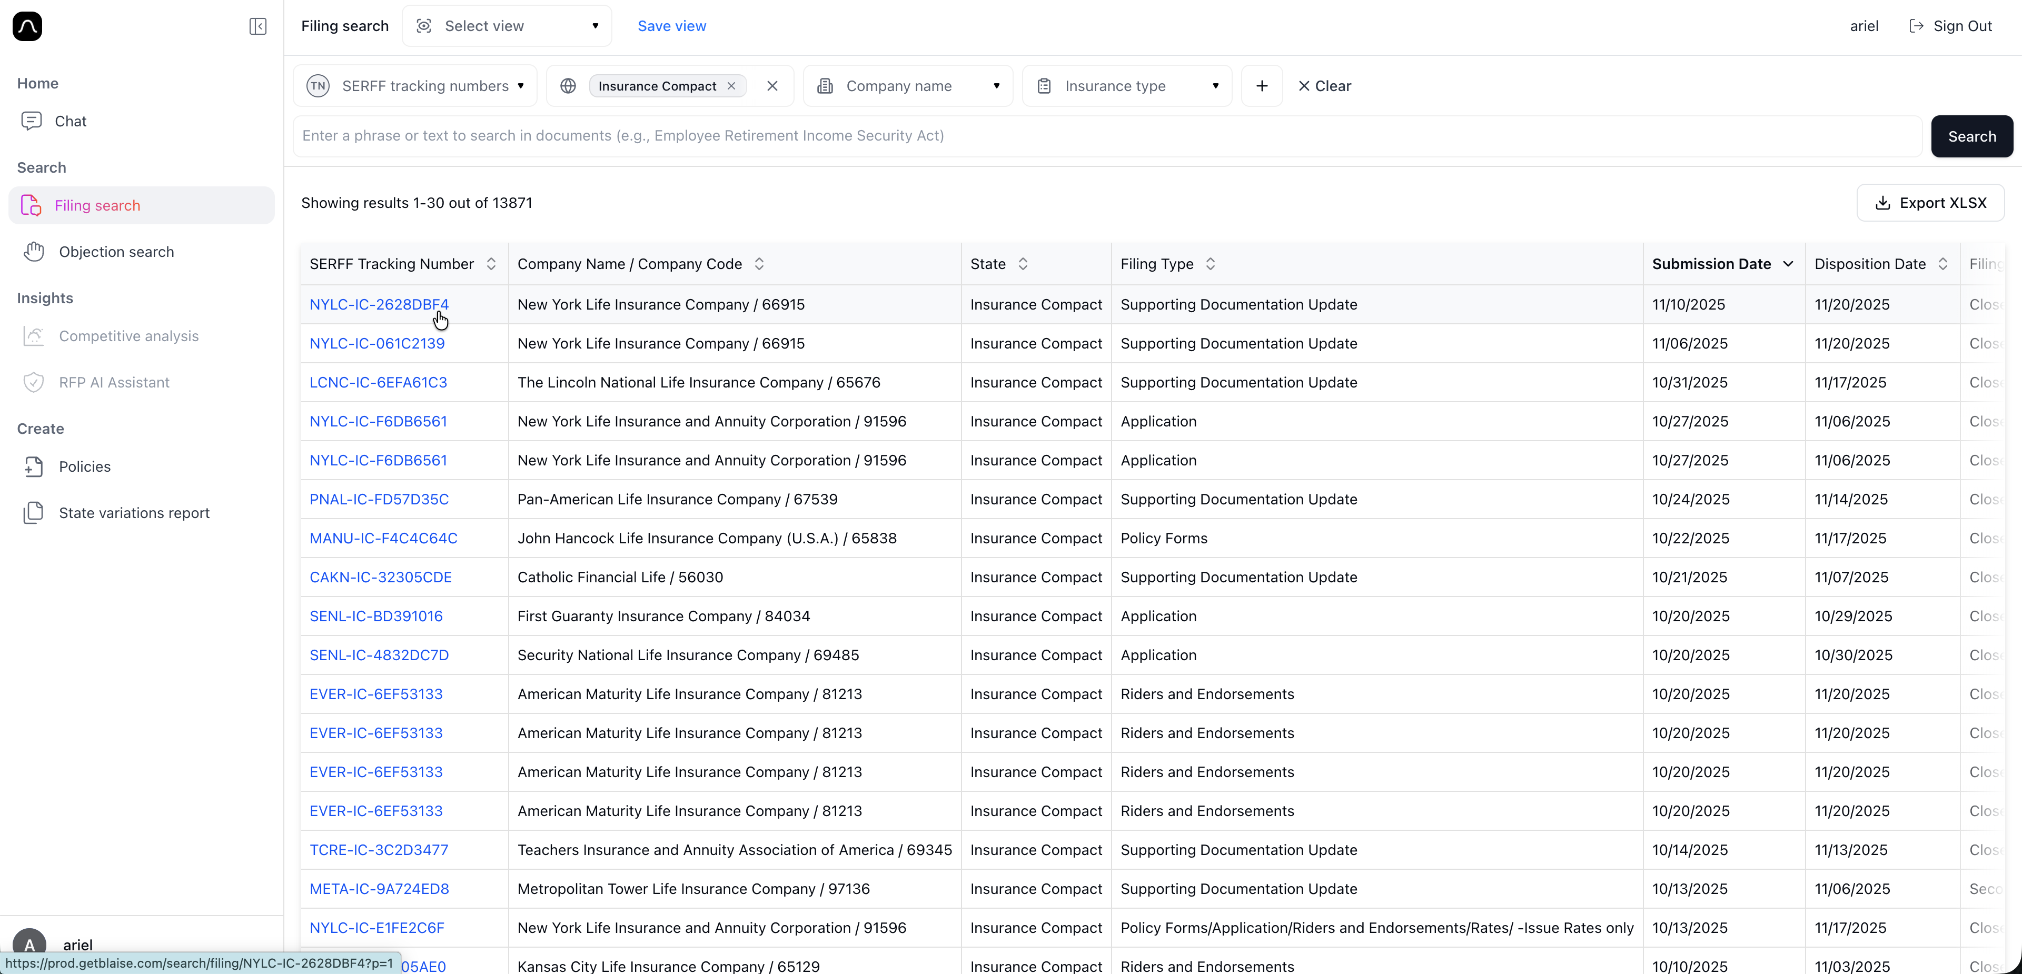Viewport: 2022px width, 974px height.
Task: Clear the state filter field entirely
Action: pyautogui.click(x=772, y=86)
